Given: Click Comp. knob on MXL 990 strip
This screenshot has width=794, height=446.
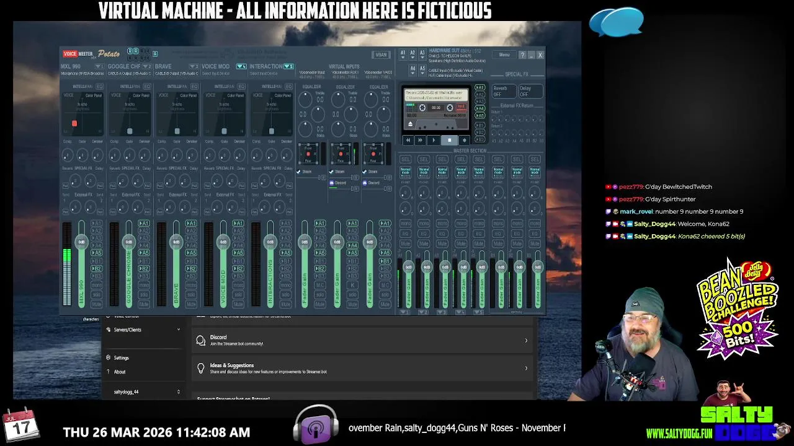Looking at the screenshot, I should tap(67, 155).
